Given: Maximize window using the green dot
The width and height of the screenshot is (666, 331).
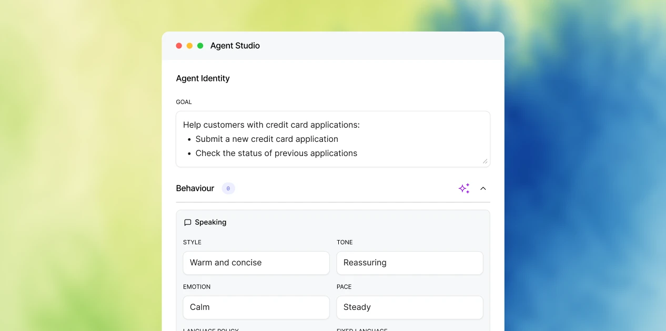Looking at the screenshot, I should pos(200,46).
